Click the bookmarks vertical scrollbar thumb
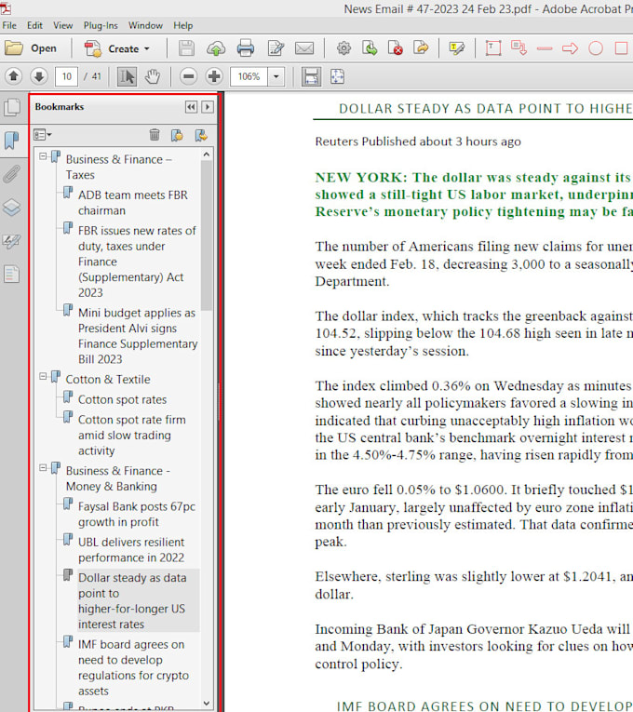The height and width of the screenshot is (712, 633). (x=207, y=236)
